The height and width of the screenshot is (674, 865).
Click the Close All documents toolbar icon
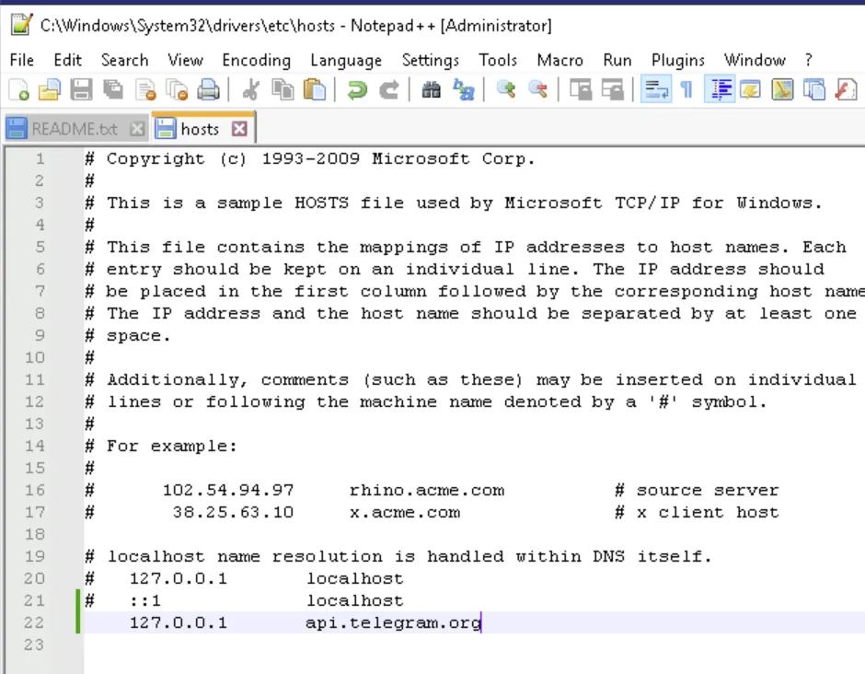point(177,89)
